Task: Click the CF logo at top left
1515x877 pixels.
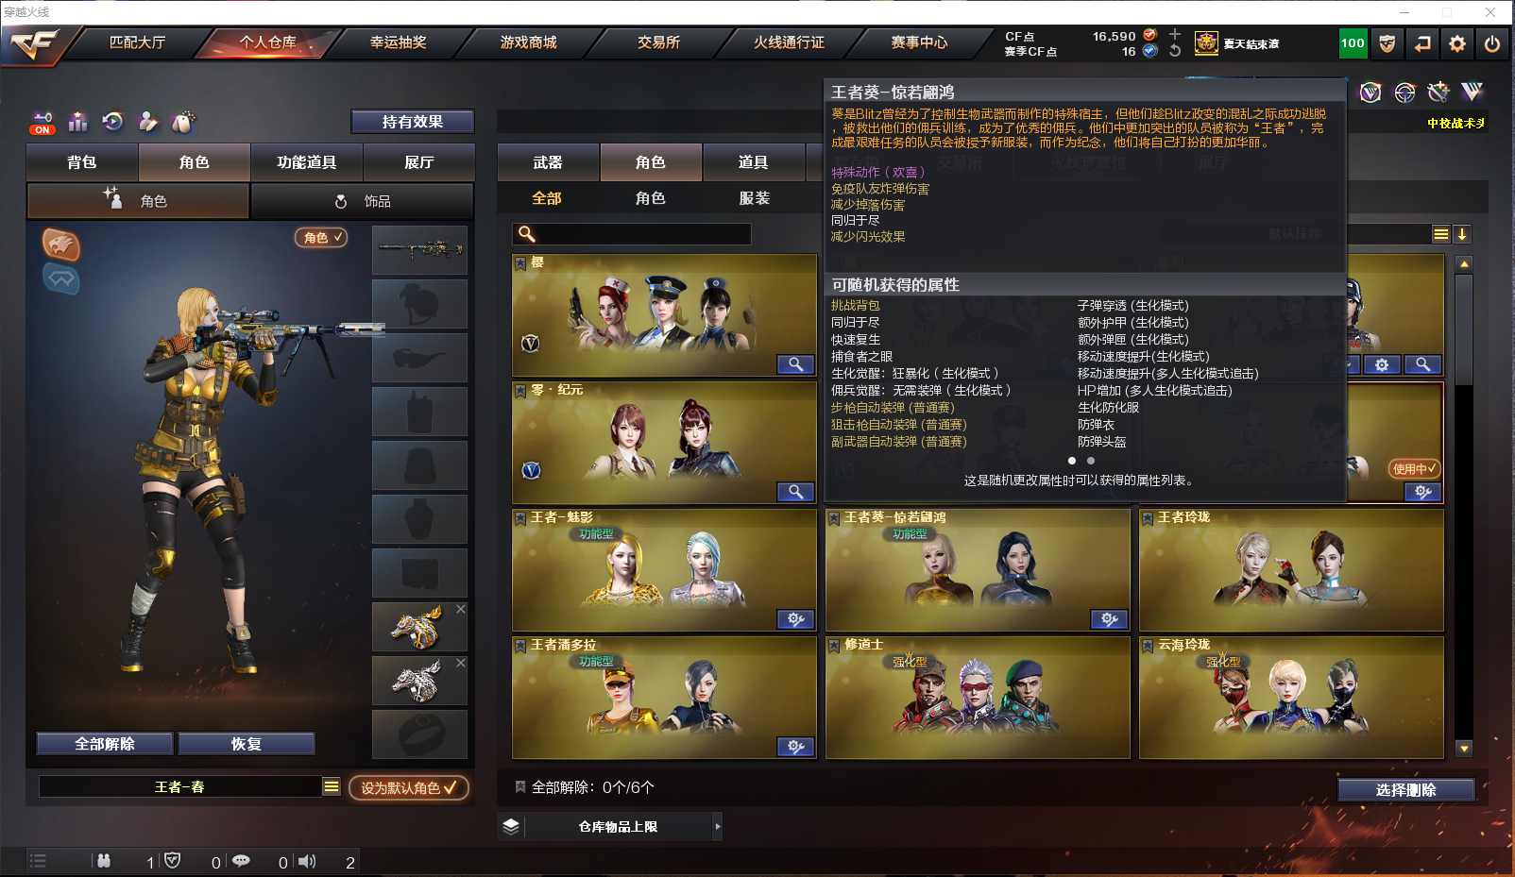Action: coord(34,43)
